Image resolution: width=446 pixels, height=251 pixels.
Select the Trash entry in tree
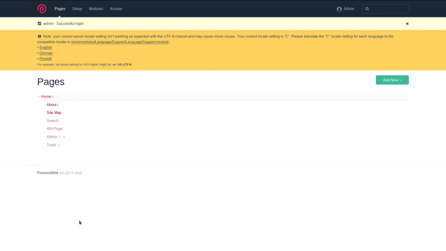tap(51, 145)
